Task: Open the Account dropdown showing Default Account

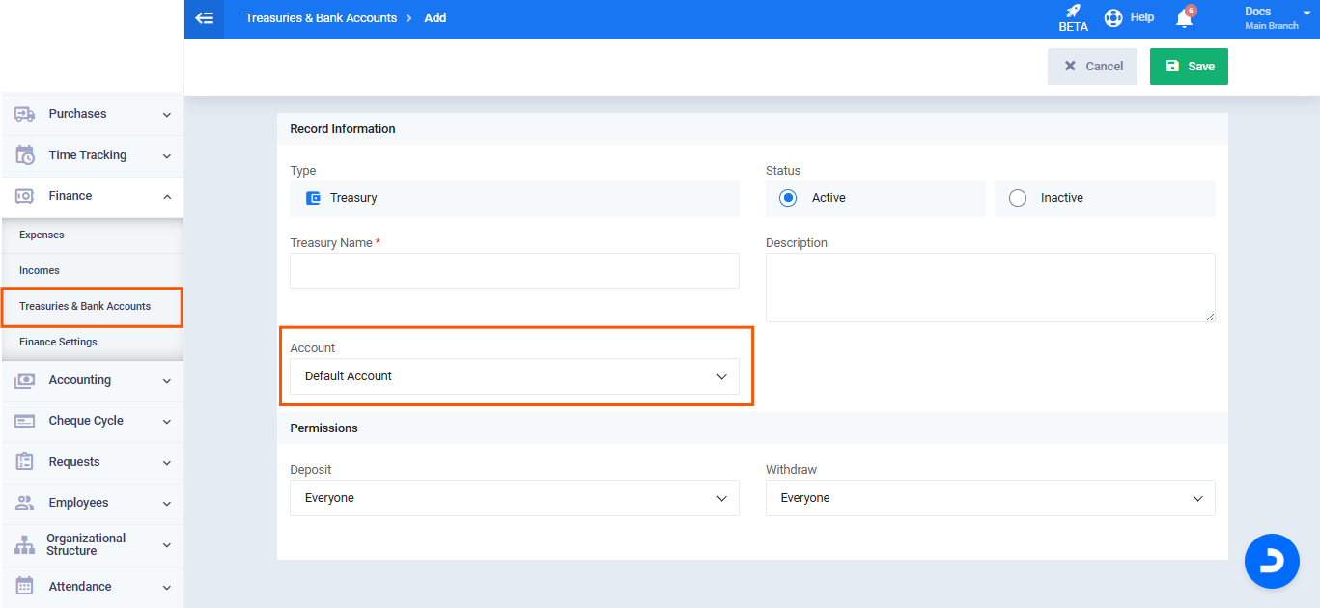Action: point(514,376)
